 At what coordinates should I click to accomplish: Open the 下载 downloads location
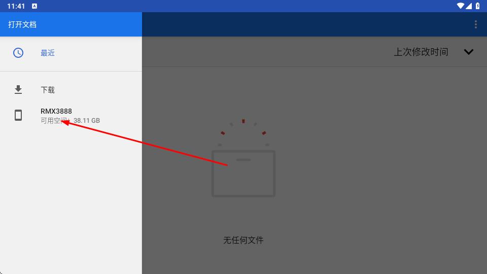[x=71, y=90]
